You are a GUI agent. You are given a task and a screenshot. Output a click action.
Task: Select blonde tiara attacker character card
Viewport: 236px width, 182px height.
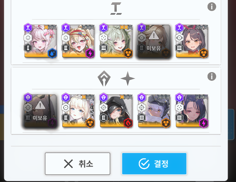pyautogui.click(x=78, y=111)
